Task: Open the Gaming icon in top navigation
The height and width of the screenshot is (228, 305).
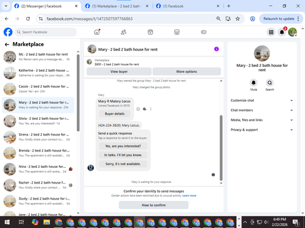Action: click(x=204, y=32)
